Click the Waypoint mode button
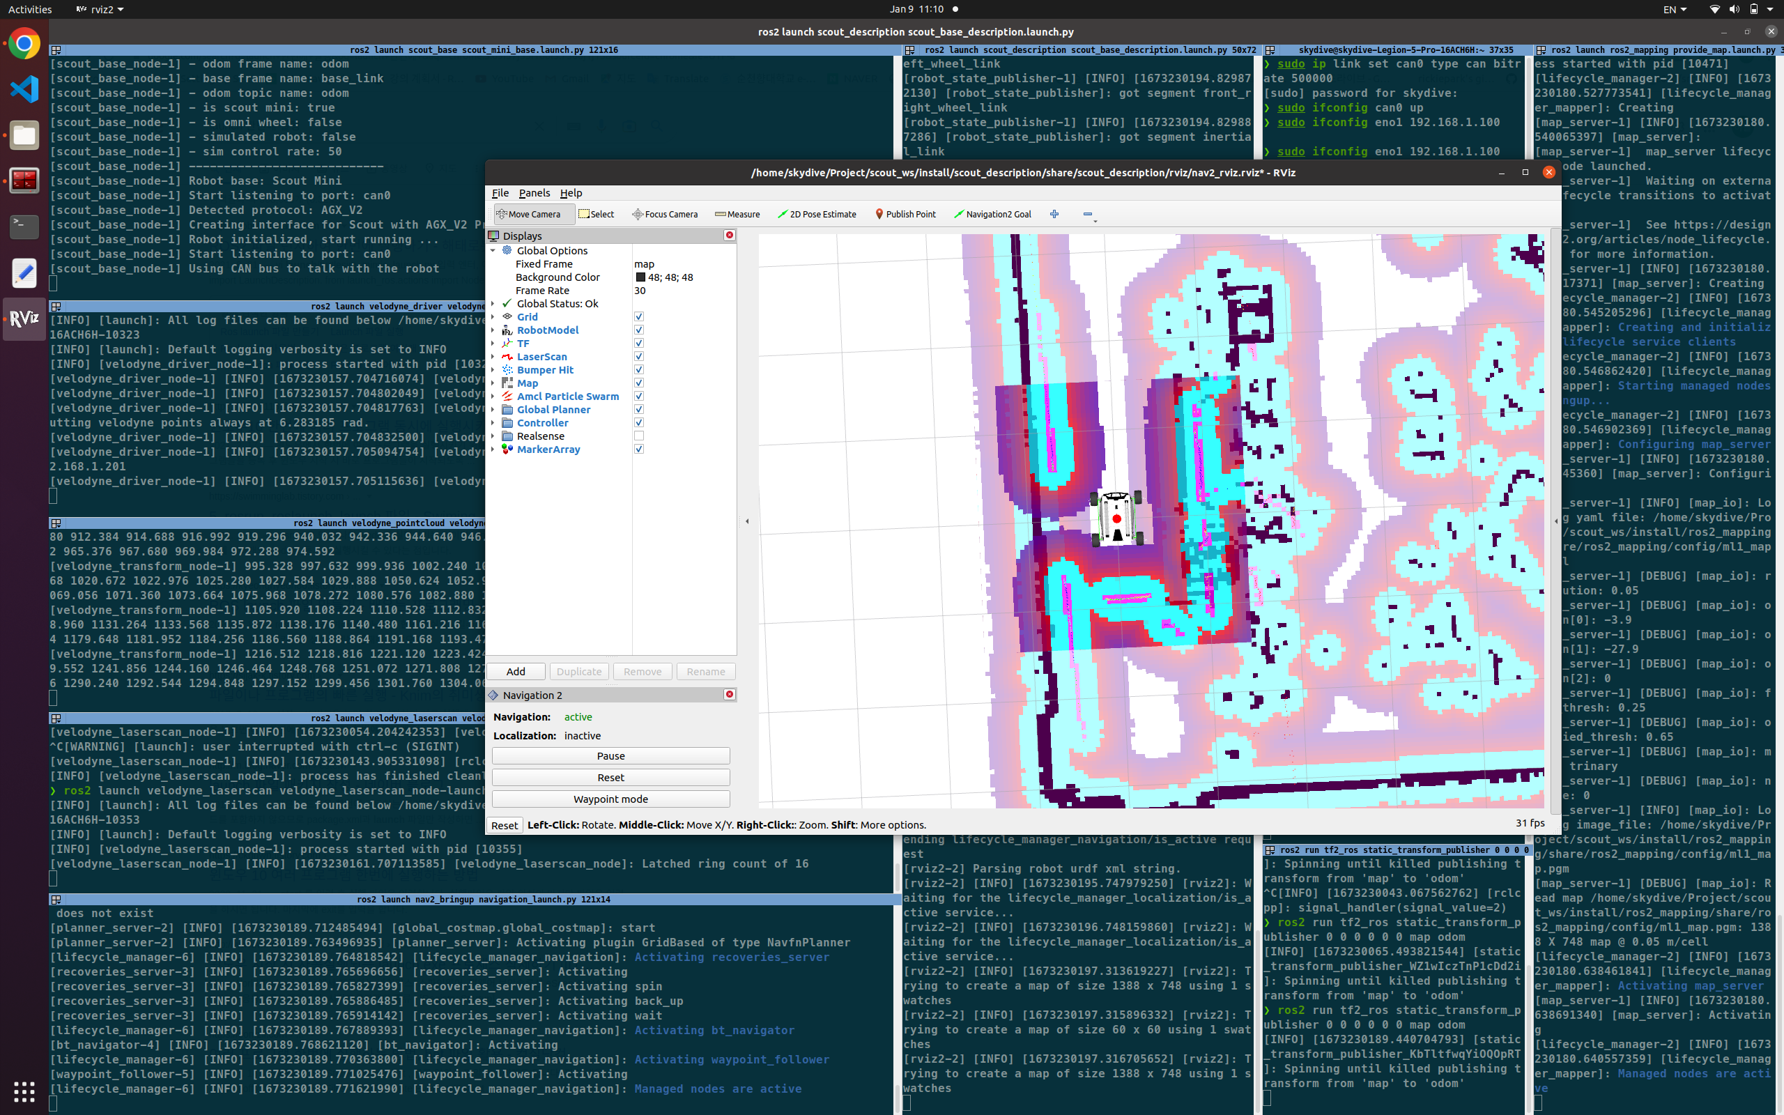 [x=610, y=799]
